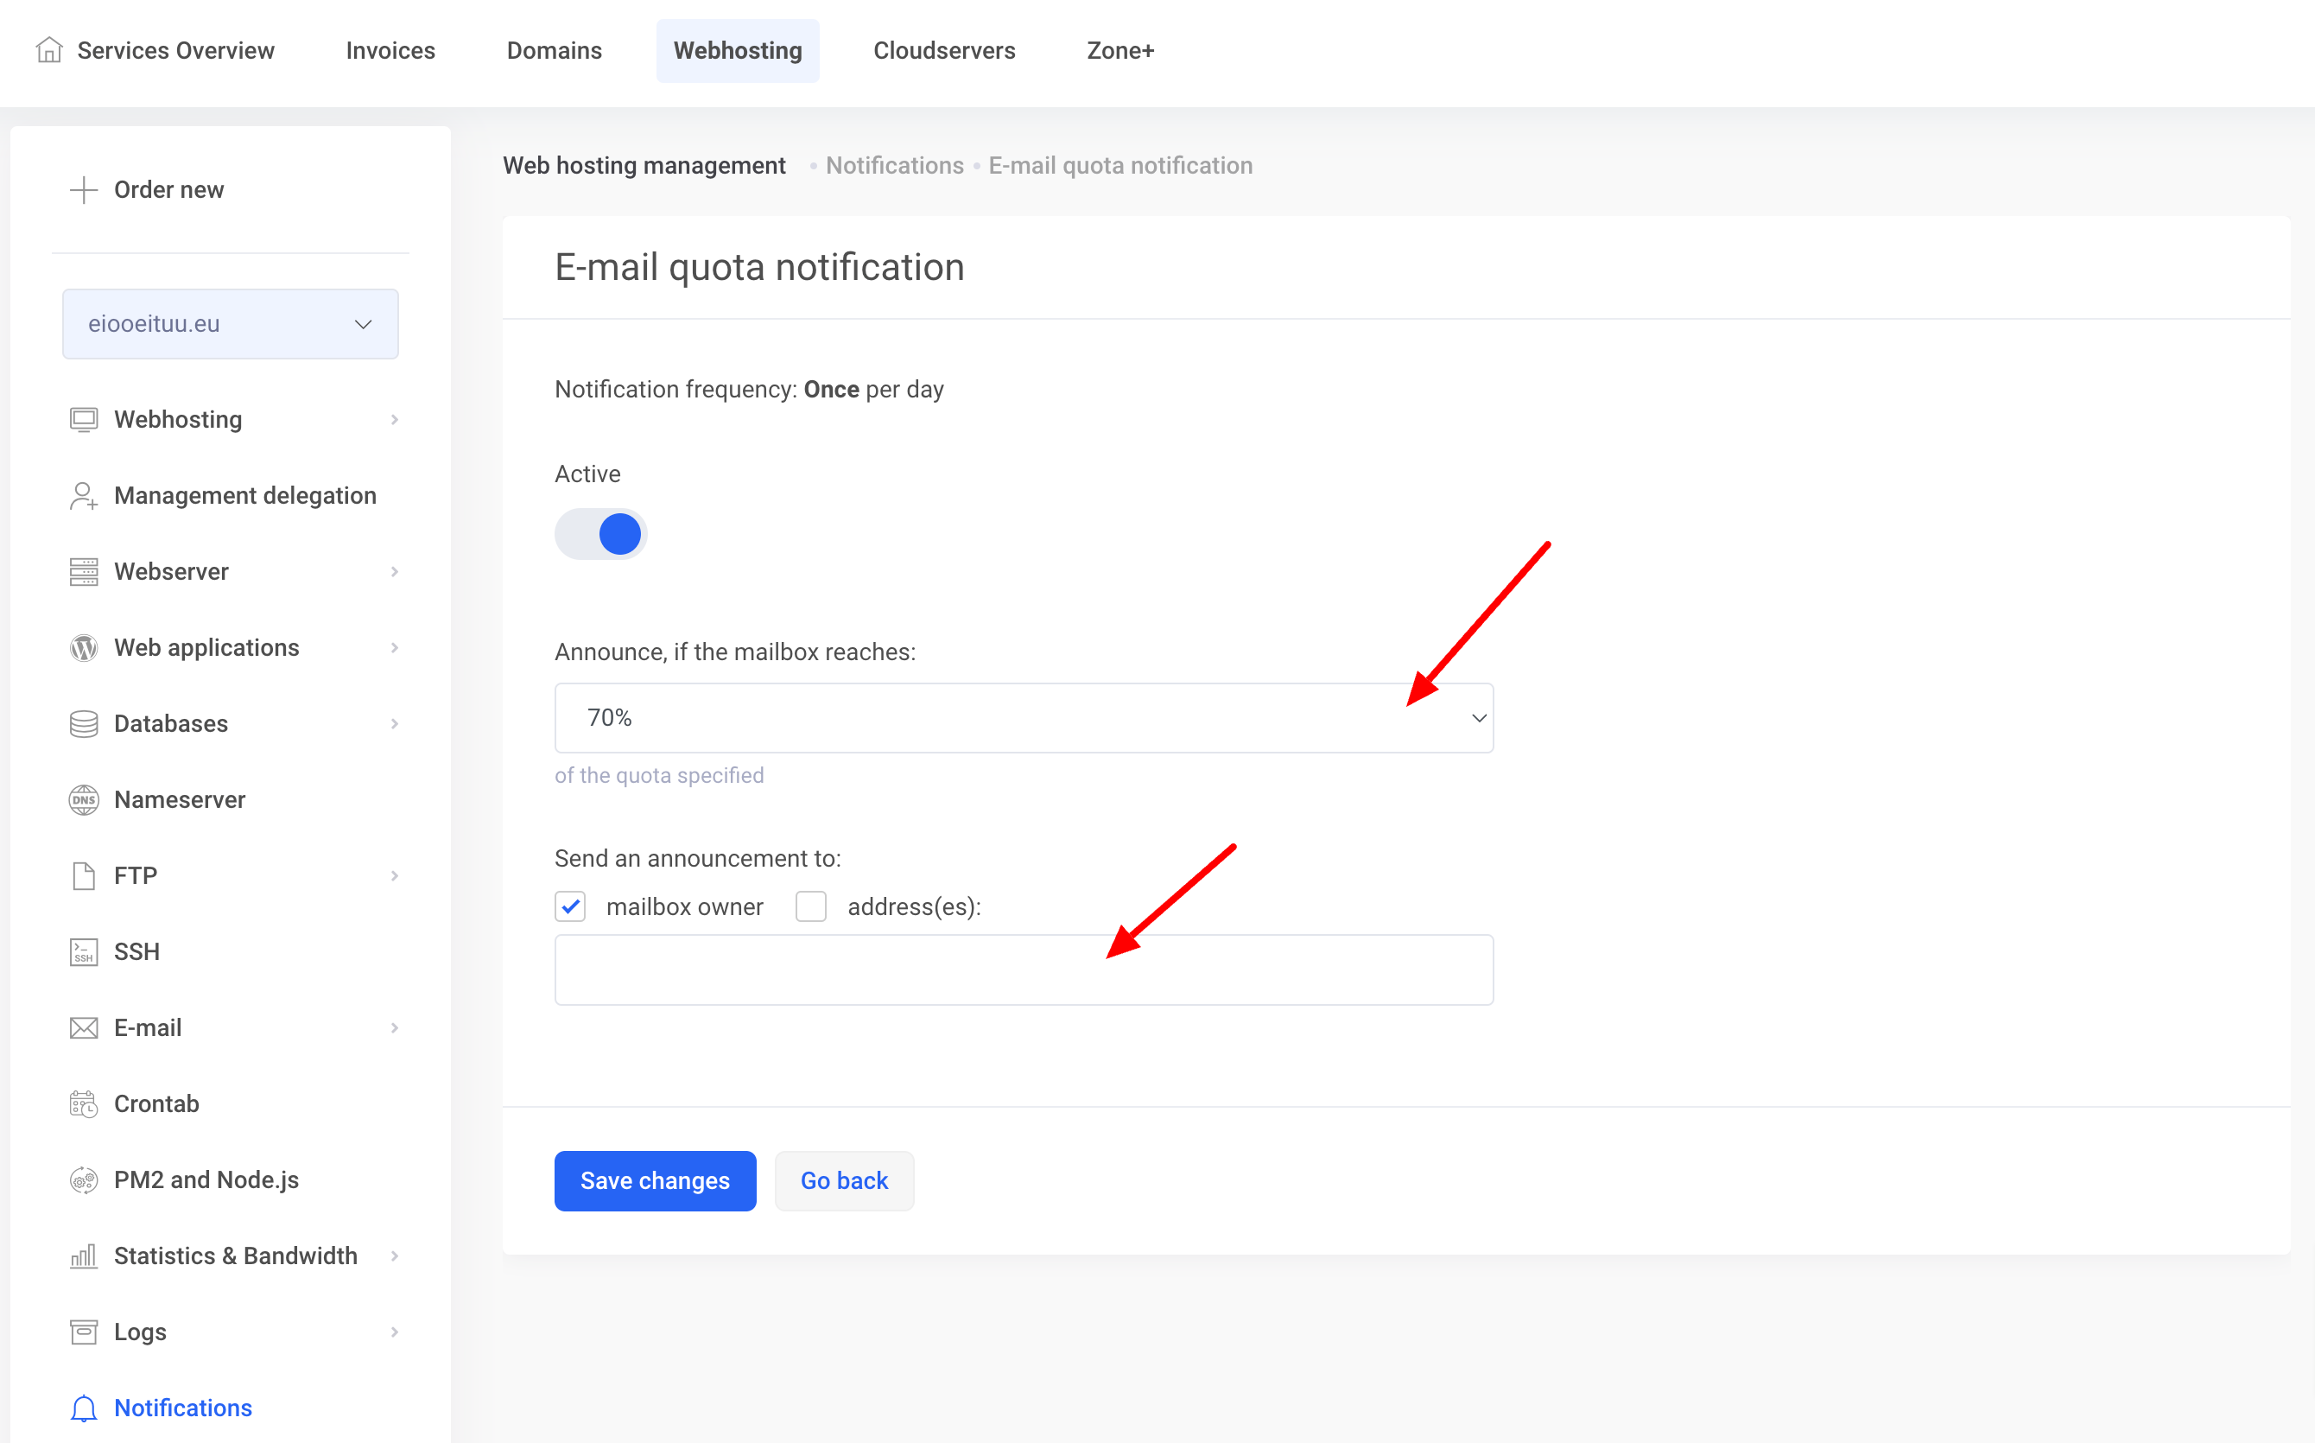
Task: Expand the E-mail sidebar submenu chevron
Action: [394, 1028]
